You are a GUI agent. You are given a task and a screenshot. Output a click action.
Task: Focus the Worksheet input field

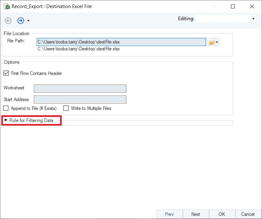(80, 89)
